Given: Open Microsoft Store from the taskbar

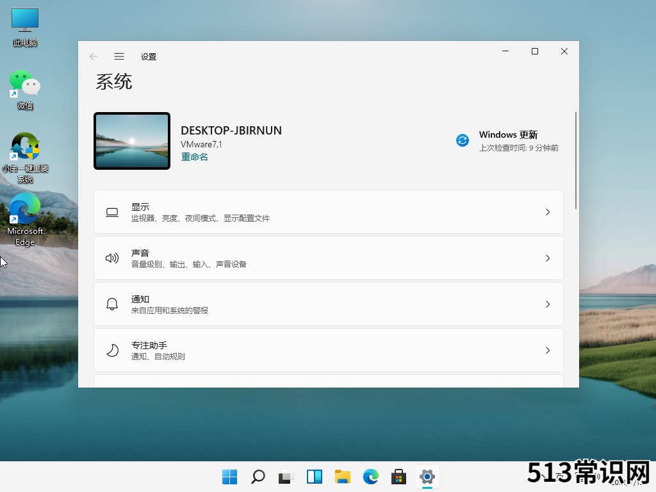Looking at the screenshot, I should pyautogui.click(x=399, y=477).
